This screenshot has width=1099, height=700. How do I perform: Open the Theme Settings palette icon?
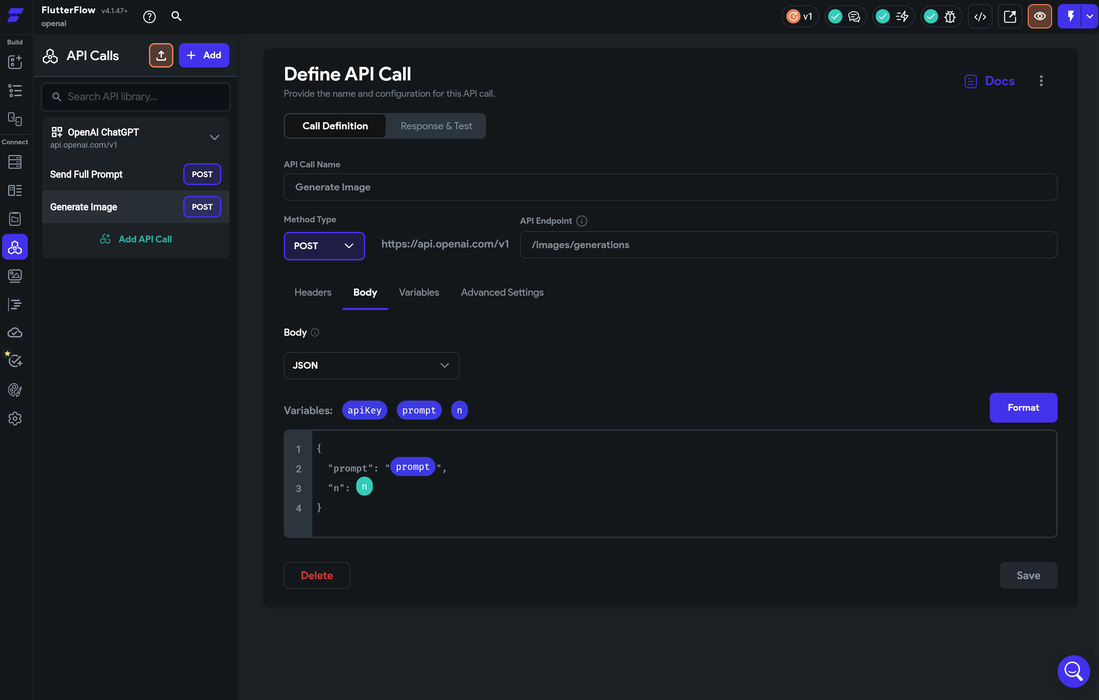(15, 390)
